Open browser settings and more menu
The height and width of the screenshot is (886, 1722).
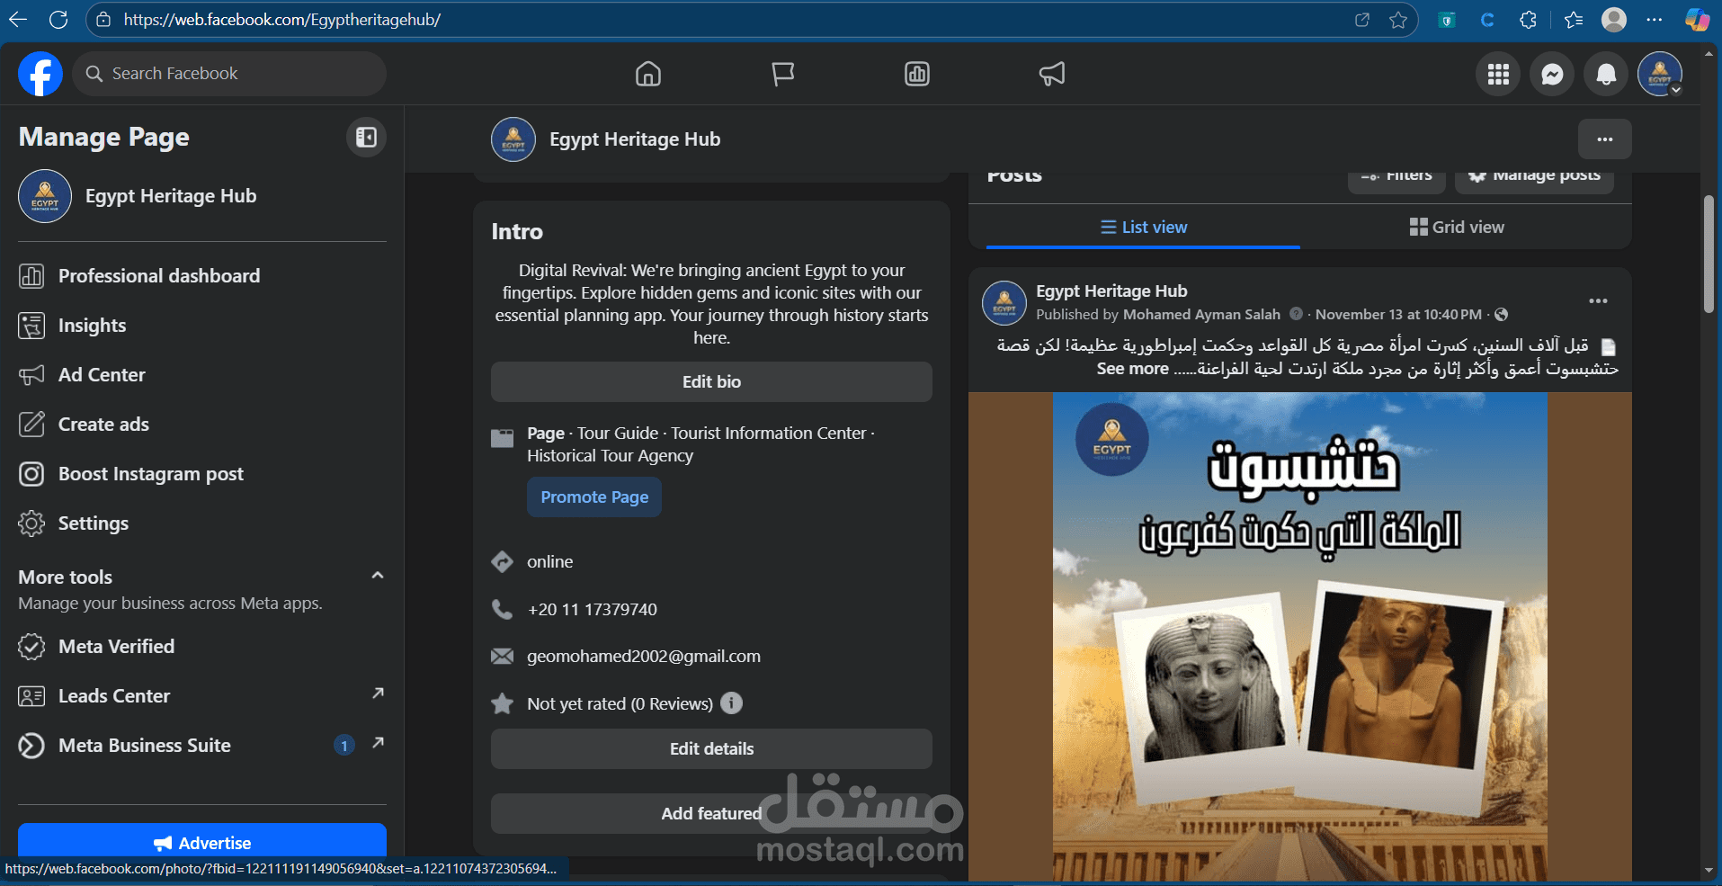[1655, 20]
